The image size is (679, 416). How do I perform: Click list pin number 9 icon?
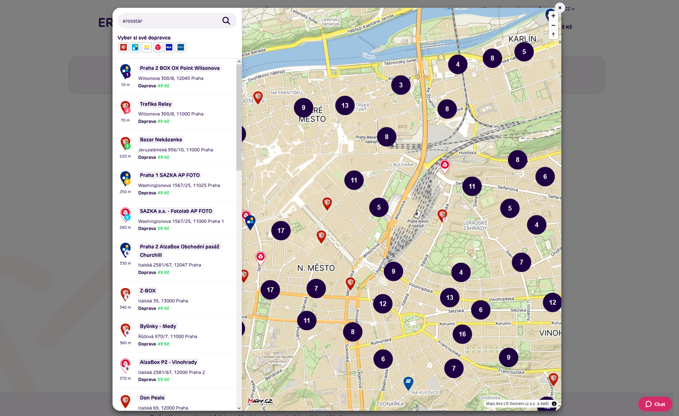pos(126,366)
